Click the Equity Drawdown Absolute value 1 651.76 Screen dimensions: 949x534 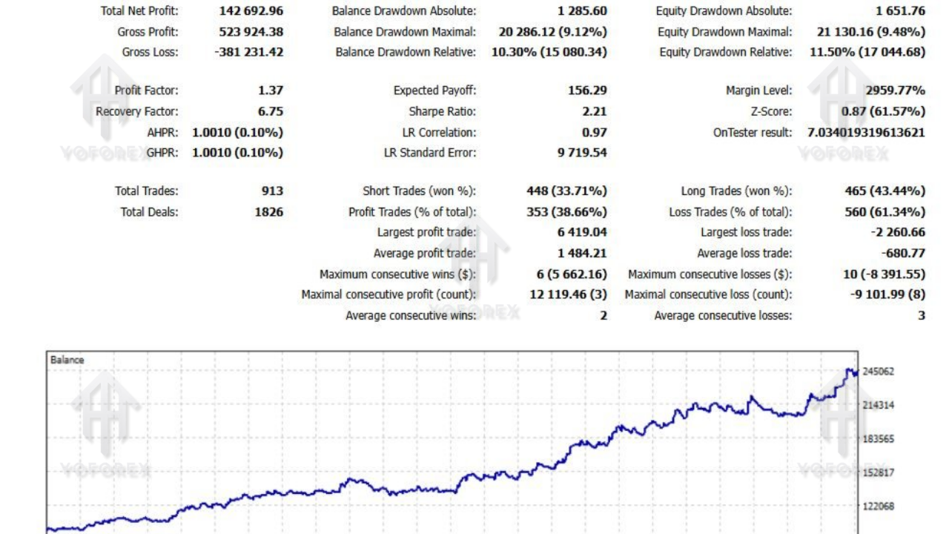pos(900,11)
